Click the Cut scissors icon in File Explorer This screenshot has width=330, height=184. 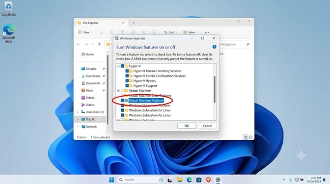pos(101,32)
